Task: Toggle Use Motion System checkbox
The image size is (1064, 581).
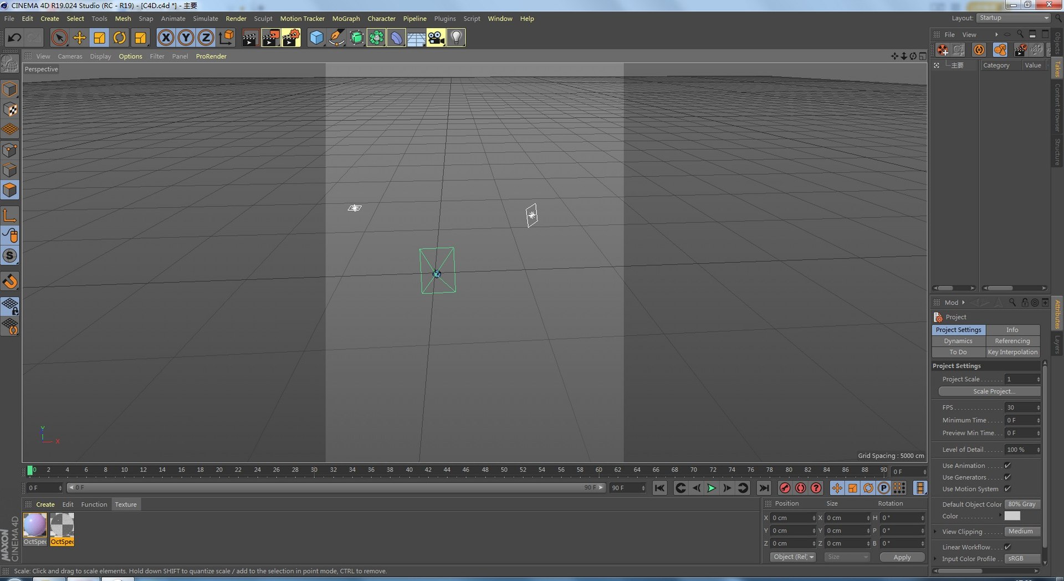Action: (x=1007, y=489)
